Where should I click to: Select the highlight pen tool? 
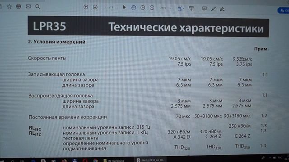click(214, 9)
